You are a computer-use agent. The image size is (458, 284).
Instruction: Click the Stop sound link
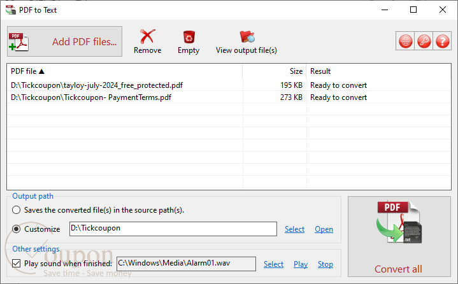(x=326, y=264)
